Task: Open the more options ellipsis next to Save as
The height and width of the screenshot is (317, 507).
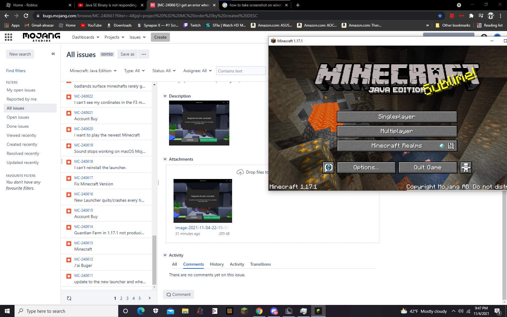Action: 144,54
